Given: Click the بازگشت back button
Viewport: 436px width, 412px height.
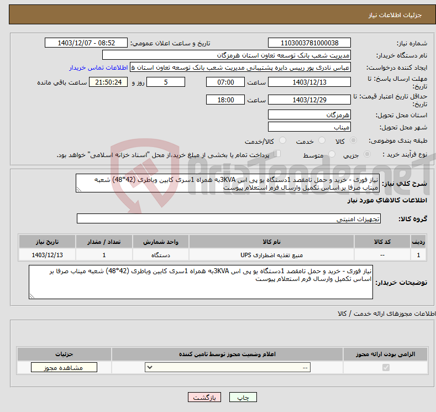Looking at the screenshot, I should (x=204, y=397).
